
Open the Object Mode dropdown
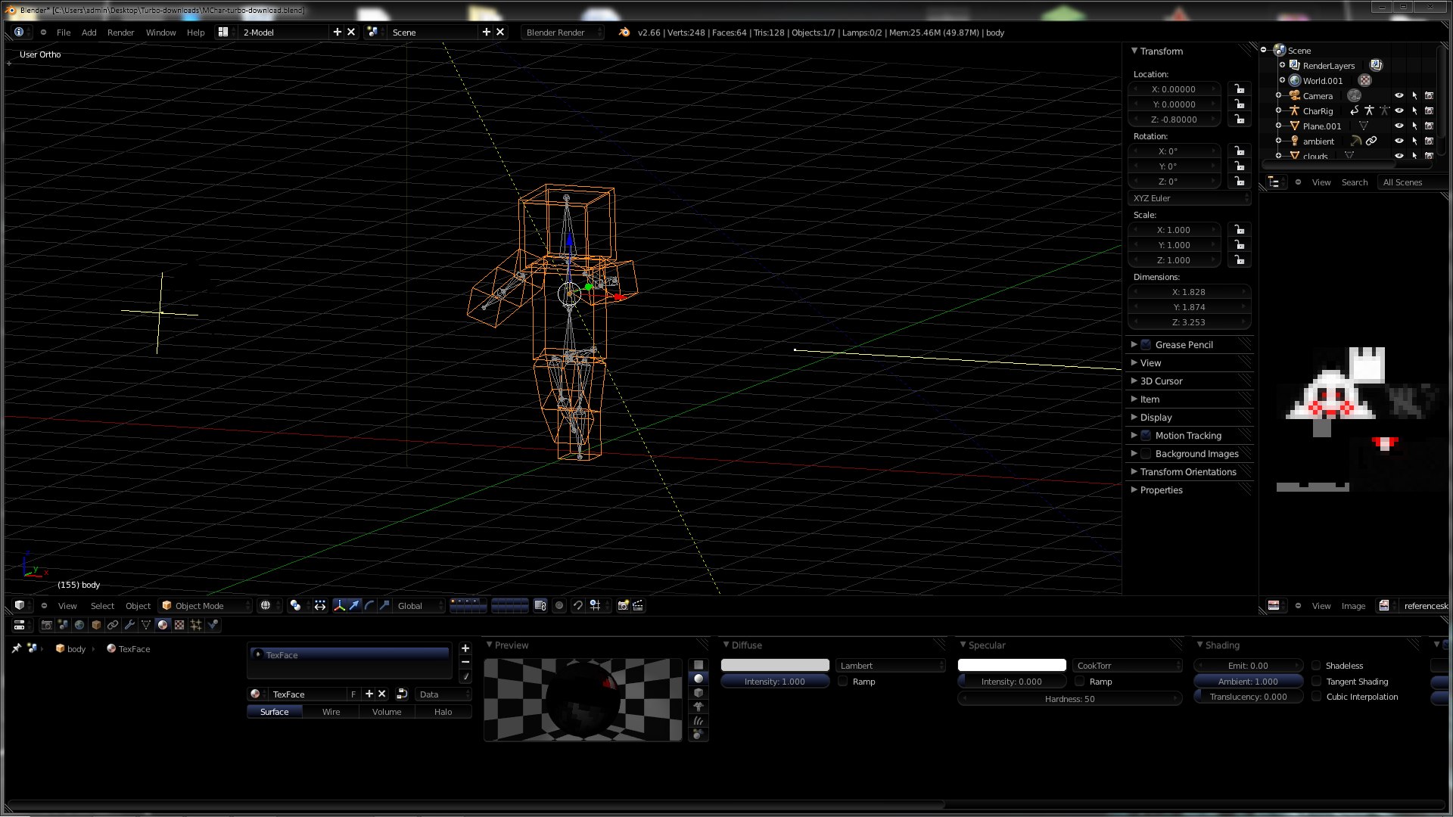tap(204, 605)
